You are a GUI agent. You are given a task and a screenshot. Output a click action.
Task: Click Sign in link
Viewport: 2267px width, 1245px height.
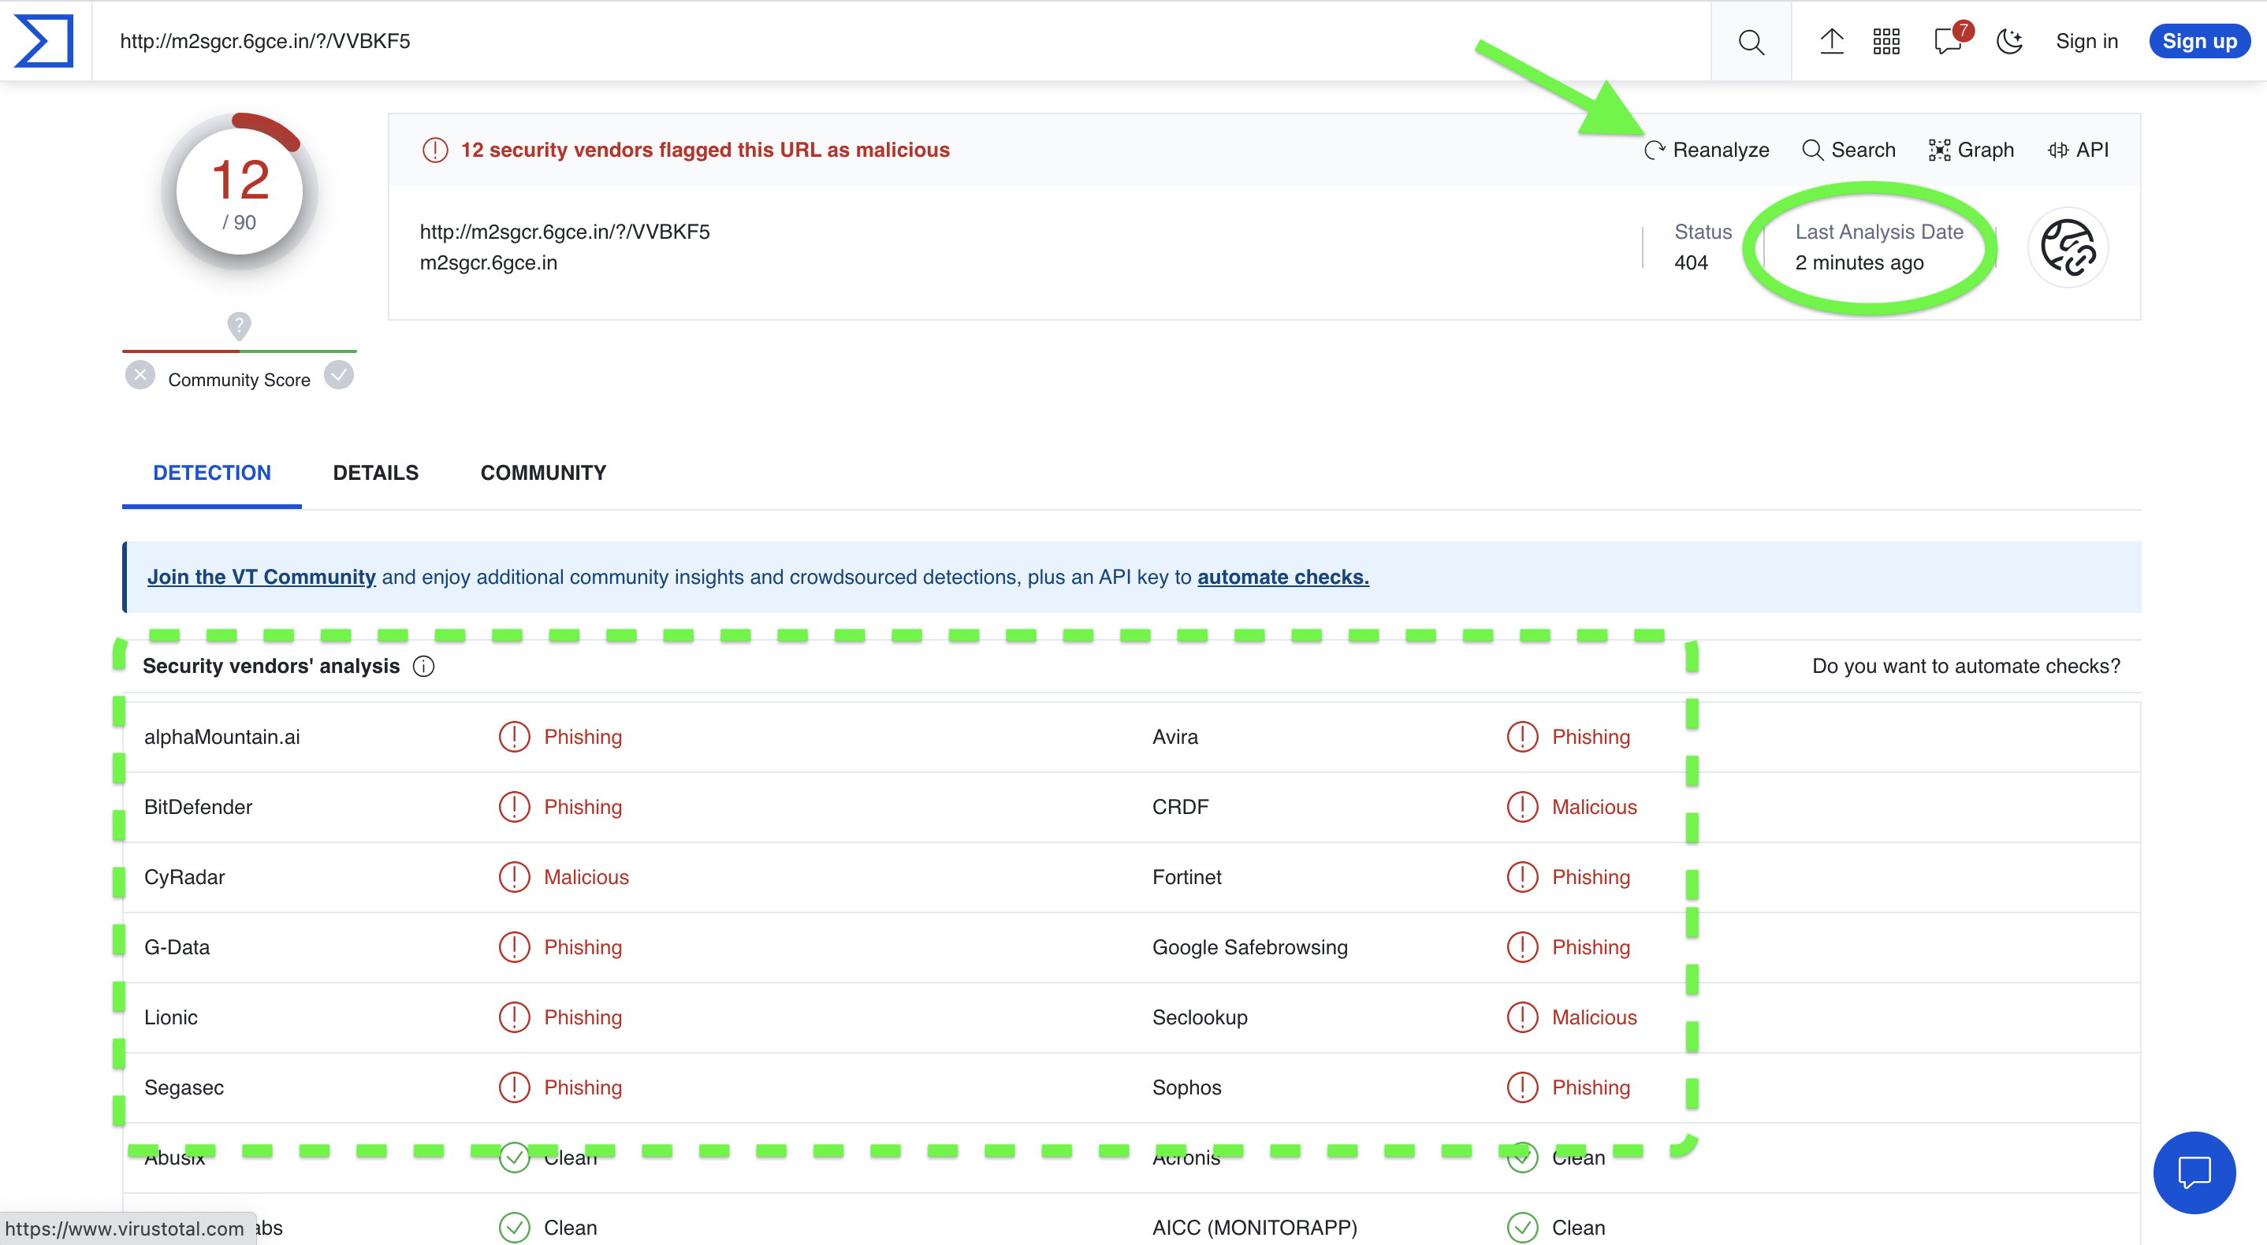tap(2086, 41)
